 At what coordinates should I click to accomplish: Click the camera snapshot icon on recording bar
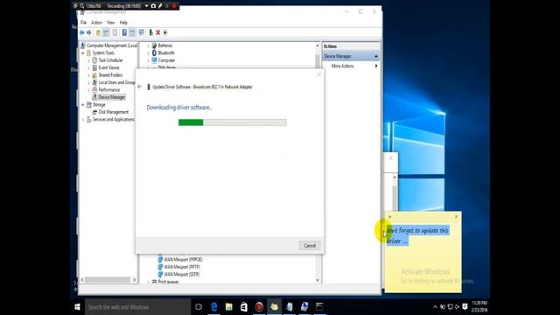(153, 6)
